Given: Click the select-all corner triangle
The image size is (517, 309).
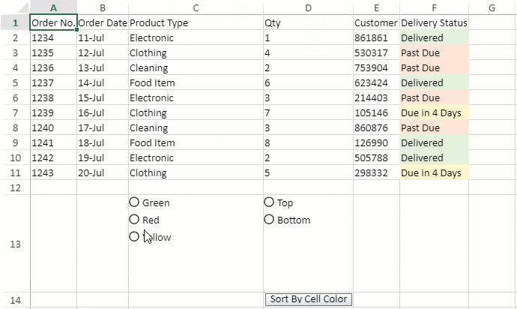Looking at the screenshot, I should [x=23, y=7].
